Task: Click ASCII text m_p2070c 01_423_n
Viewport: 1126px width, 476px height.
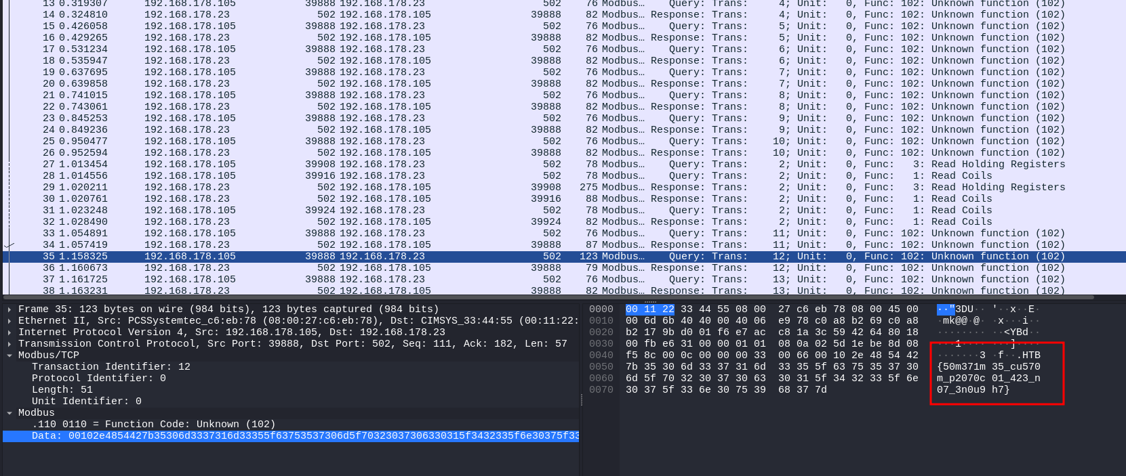Action: point(988,378)
